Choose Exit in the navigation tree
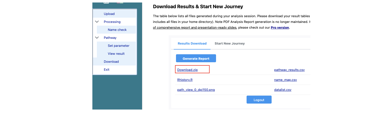Viewport: 377px width, 117px height. 107,69
